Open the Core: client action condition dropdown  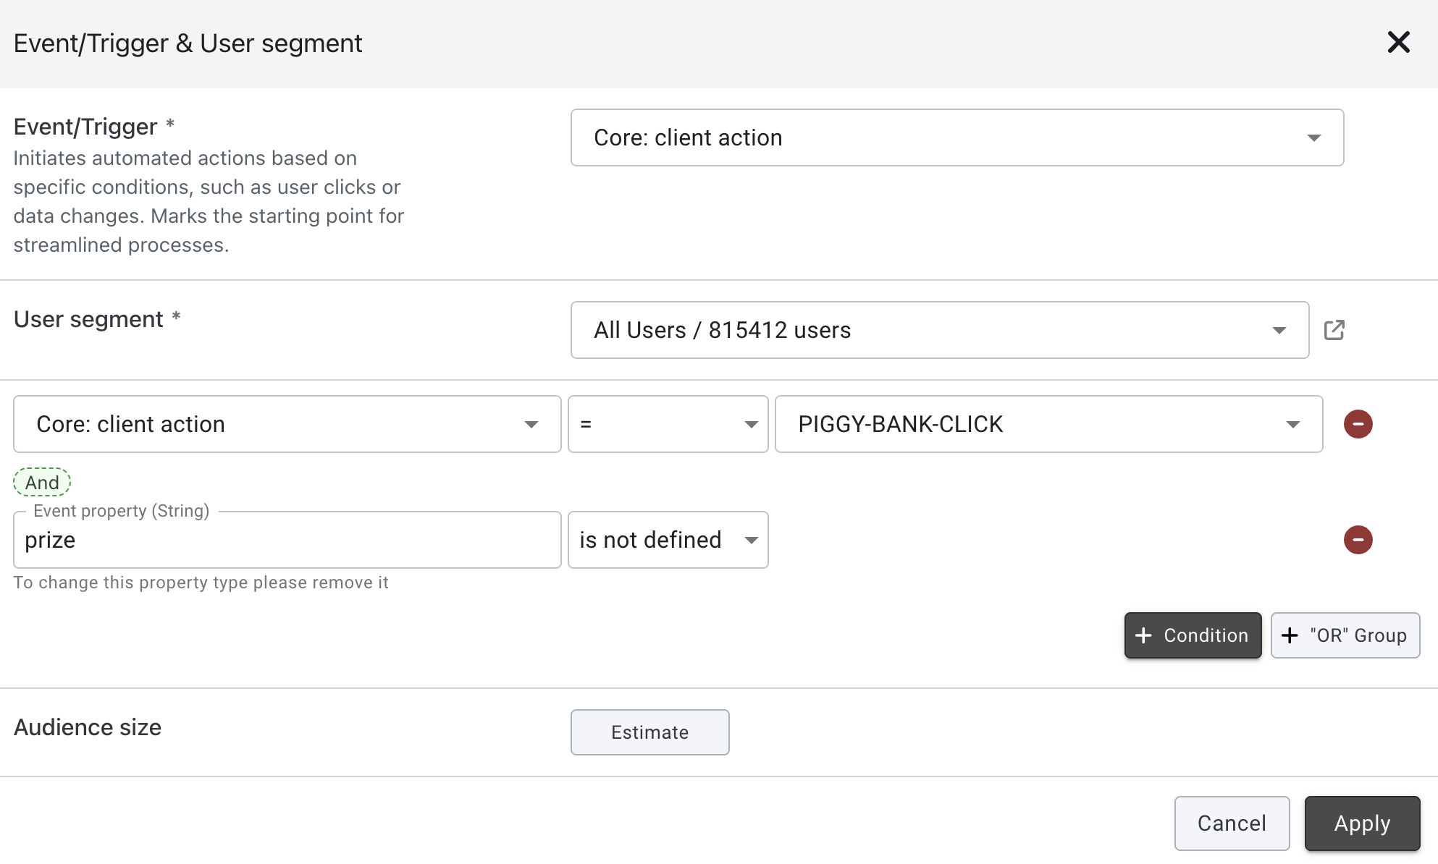[x=287, y=424]
